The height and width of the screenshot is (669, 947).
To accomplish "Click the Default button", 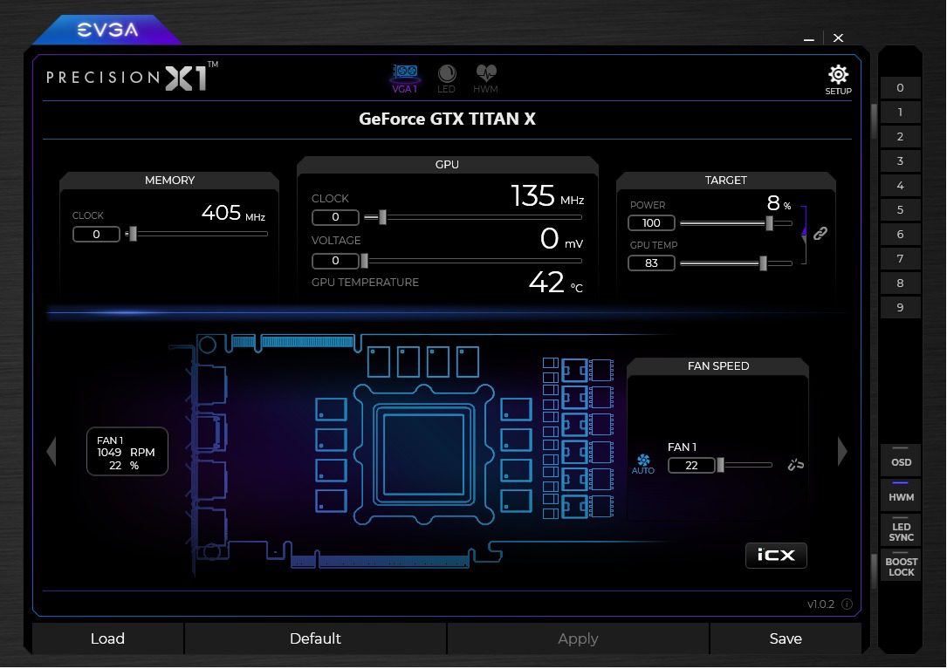I will (x=315, y=638).
